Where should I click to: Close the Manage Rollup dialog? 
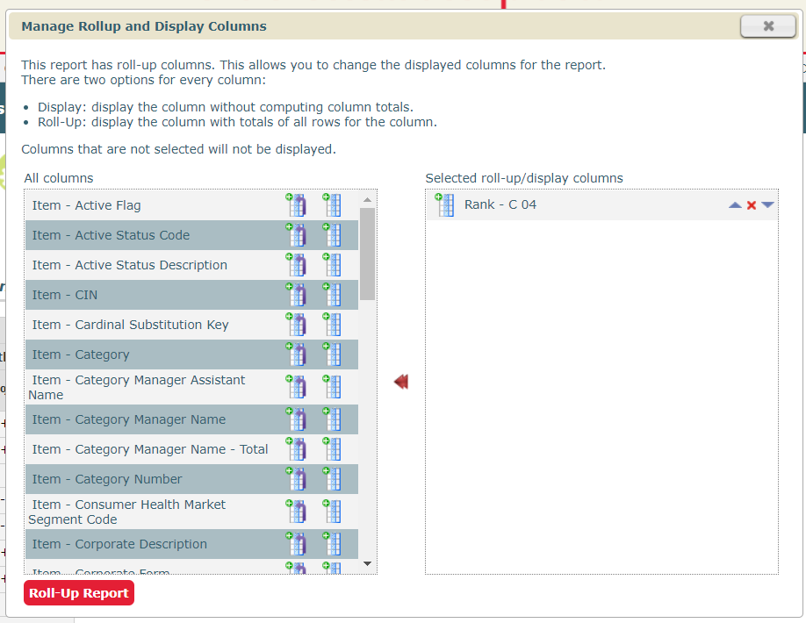pyautogui.click(x=767, y=26)
